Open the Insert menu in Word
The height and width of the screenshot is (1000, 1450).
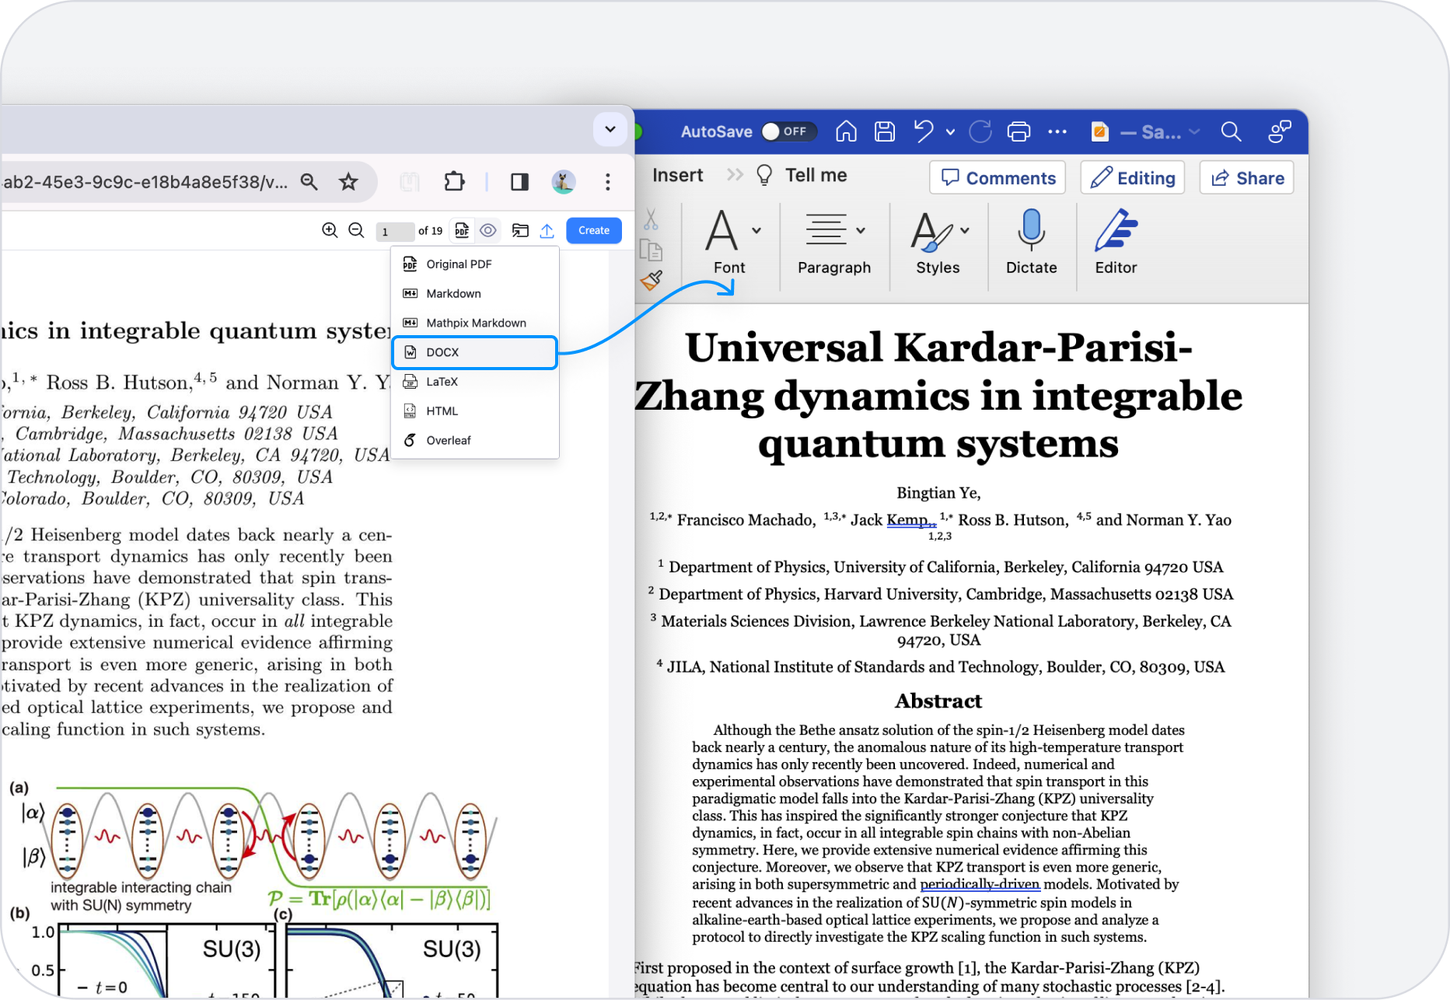click(677, 174)
